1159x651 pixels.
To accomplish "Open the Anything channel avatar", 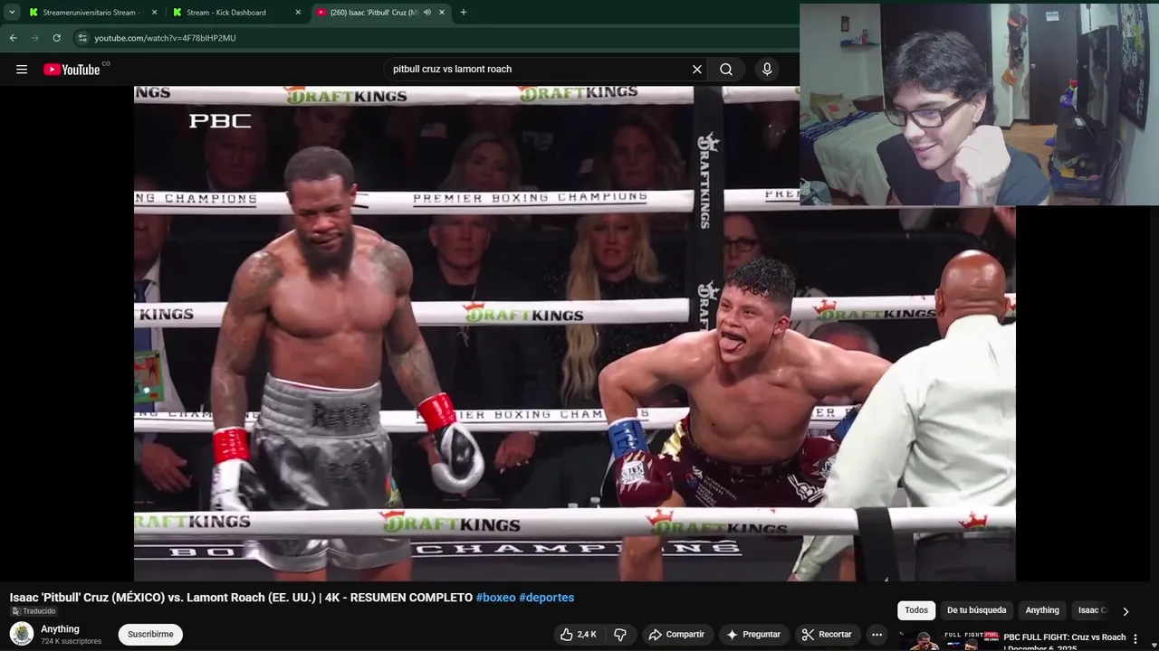I will pos(22,634).
